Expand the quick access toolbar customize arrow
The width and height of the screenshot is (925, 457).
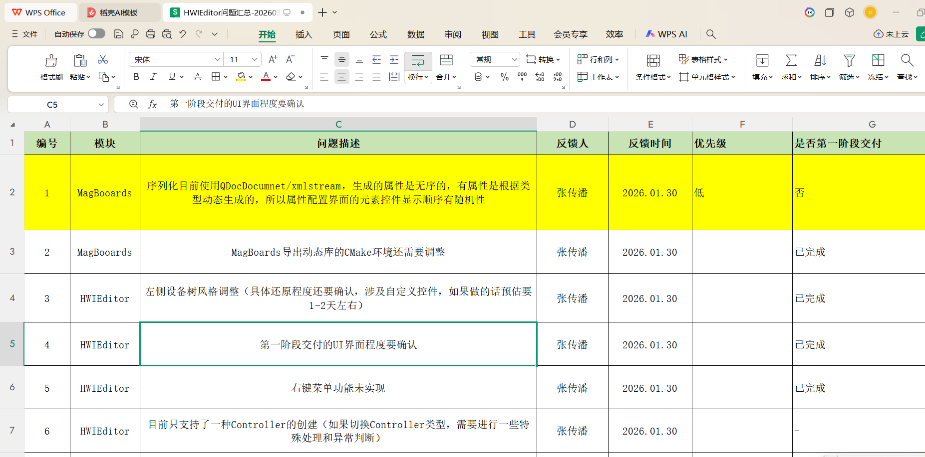215,34
